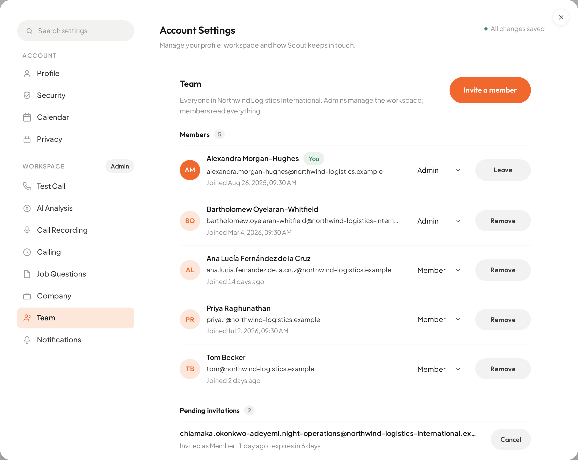This screenshot has height=460, width=578.
Task: Remove Priya Raghunathan from team
Action: coord(503,320)
